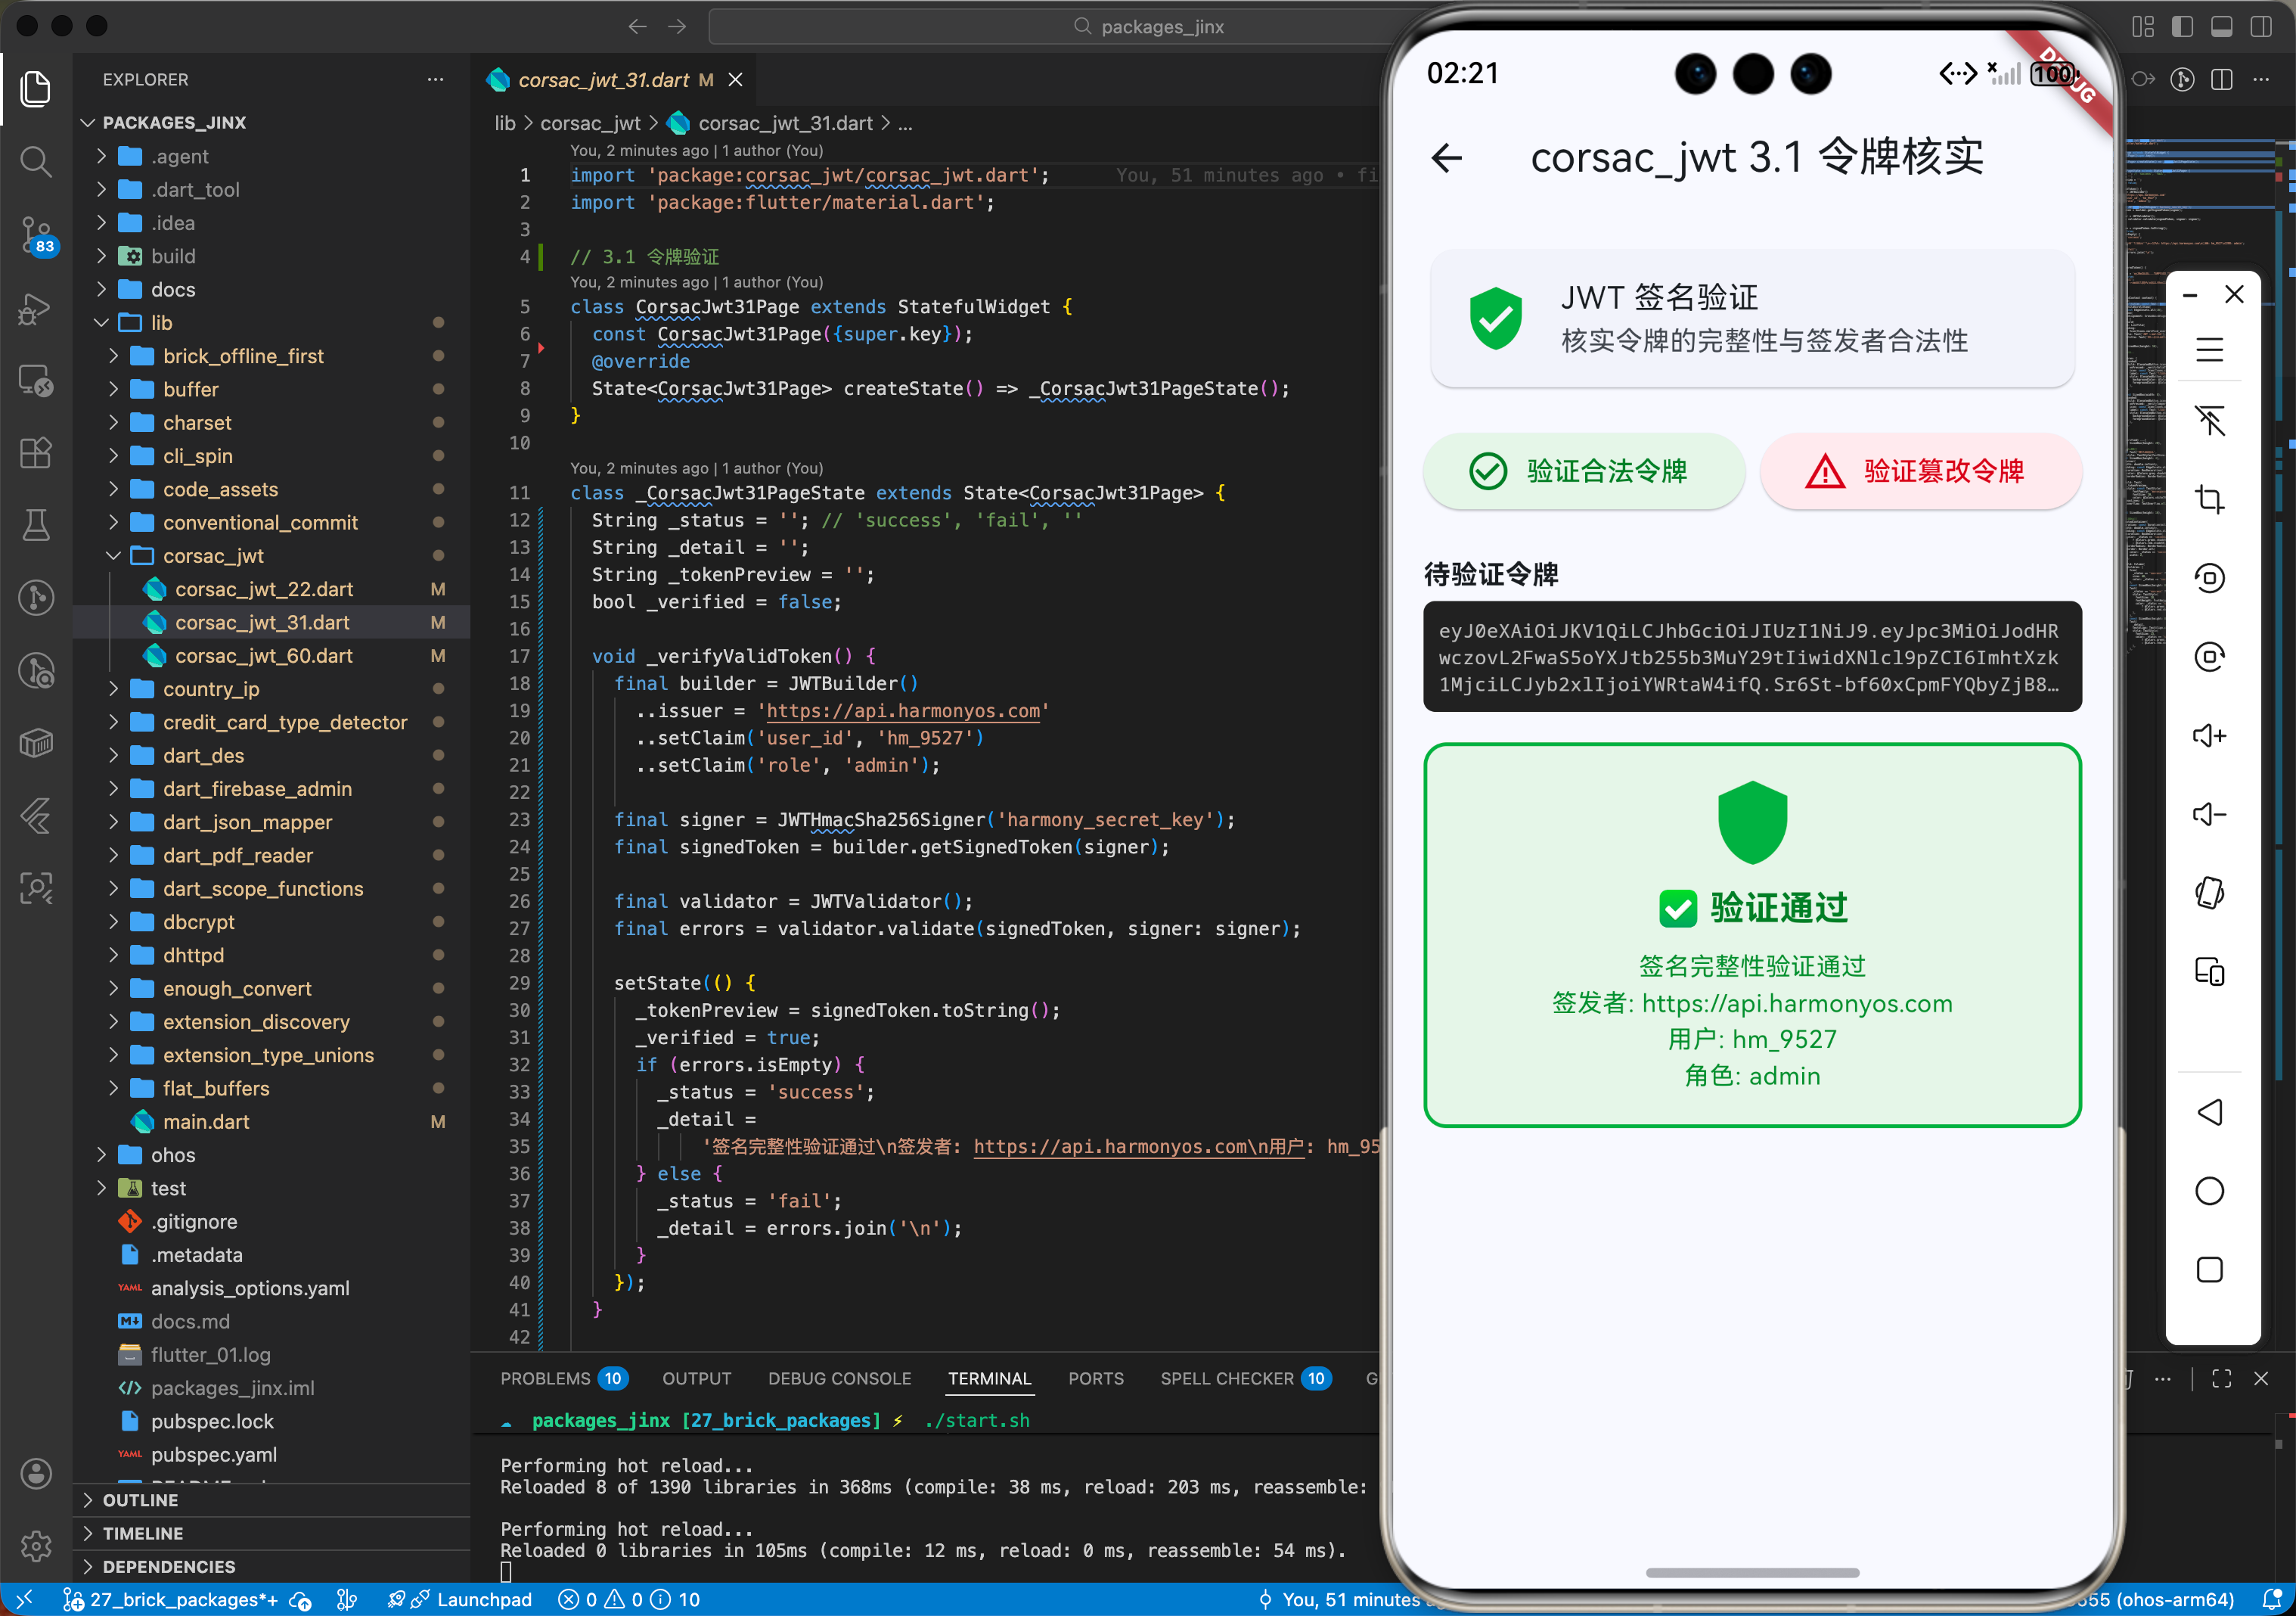Tap the 验证合法令牌 button

coord(1584,471)
